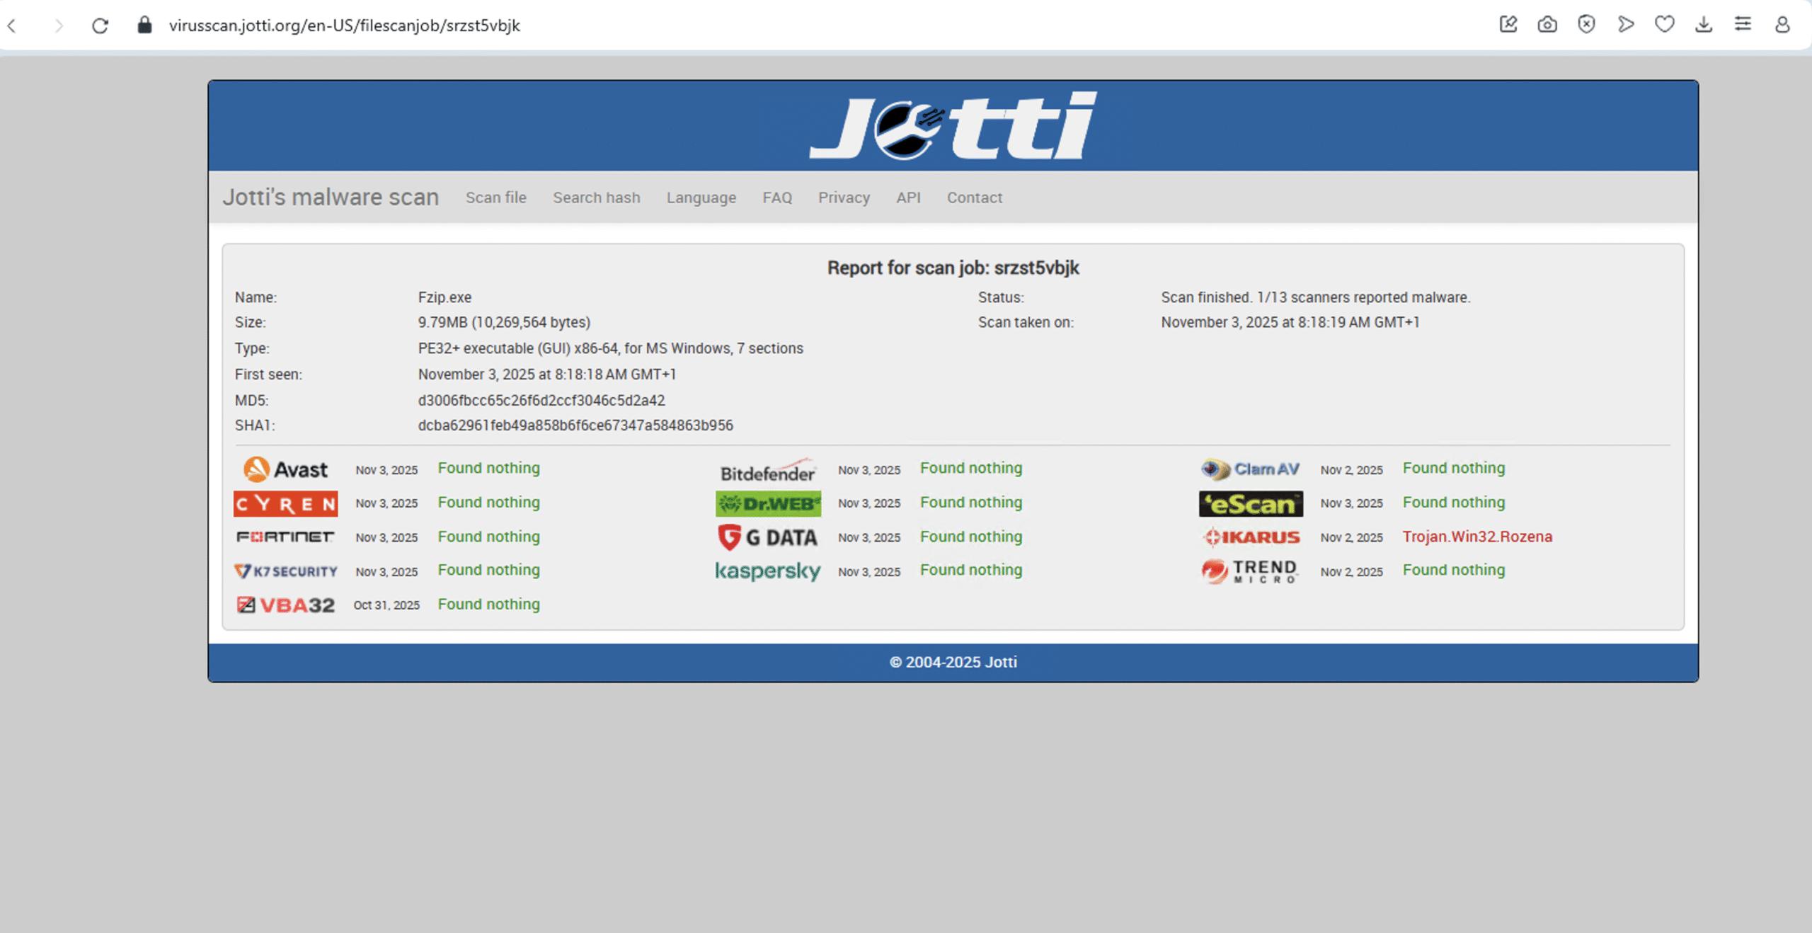The width and height of the screenshot is (1812, 933).
Task: Click the heart bookmark icon
Action: [x=1665, y=25]
